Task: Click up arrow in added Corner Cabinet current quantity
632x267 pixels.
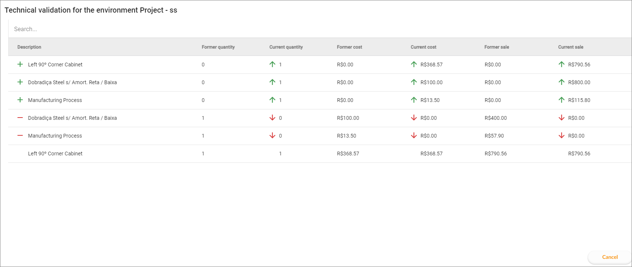Action: coord(272,64)
